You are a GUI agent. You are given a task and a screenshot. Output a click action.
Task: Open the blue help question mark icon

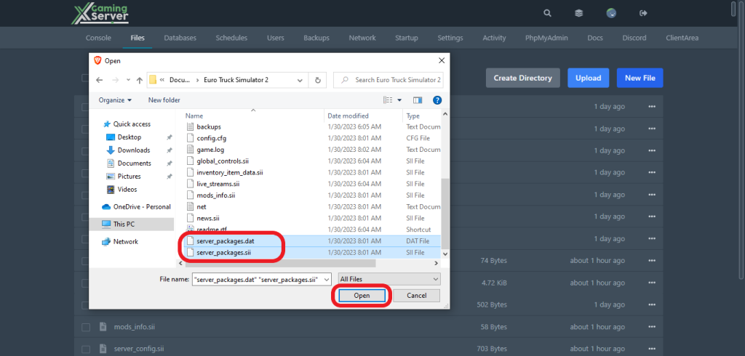[437, 100]
